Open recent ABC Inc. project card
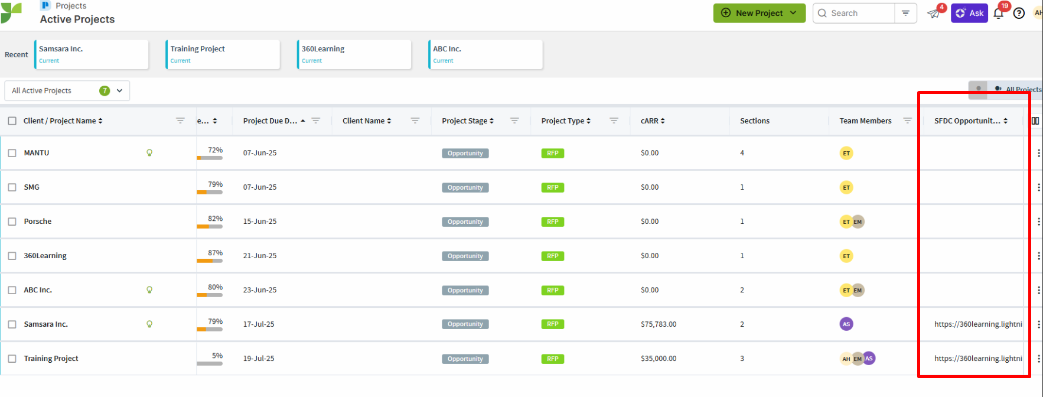Viewport: 1043px width, 397px height. pyautogui.click(x=485, y=54)
